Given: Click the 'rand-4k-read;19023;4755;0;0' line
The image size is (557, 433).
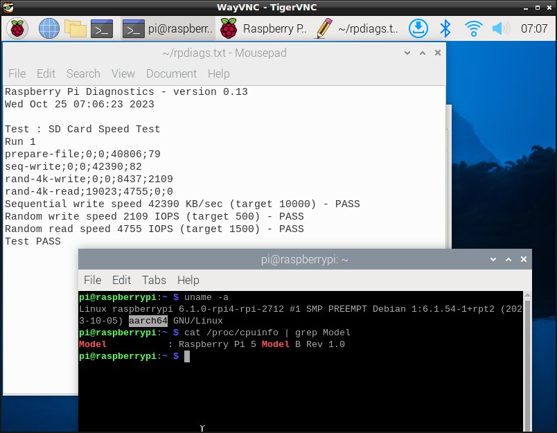Looking at the screenshot, I should [89, 191].
